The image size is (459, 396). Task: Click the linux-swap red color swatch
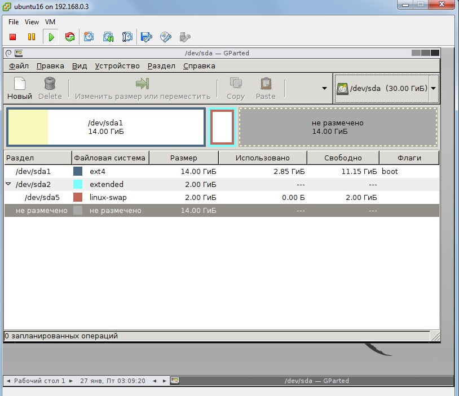coord(78,197)
